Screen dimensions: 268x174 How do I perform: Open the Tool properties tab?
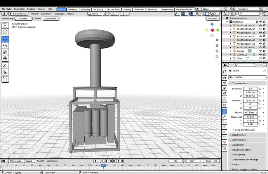(x=224, y=71)
